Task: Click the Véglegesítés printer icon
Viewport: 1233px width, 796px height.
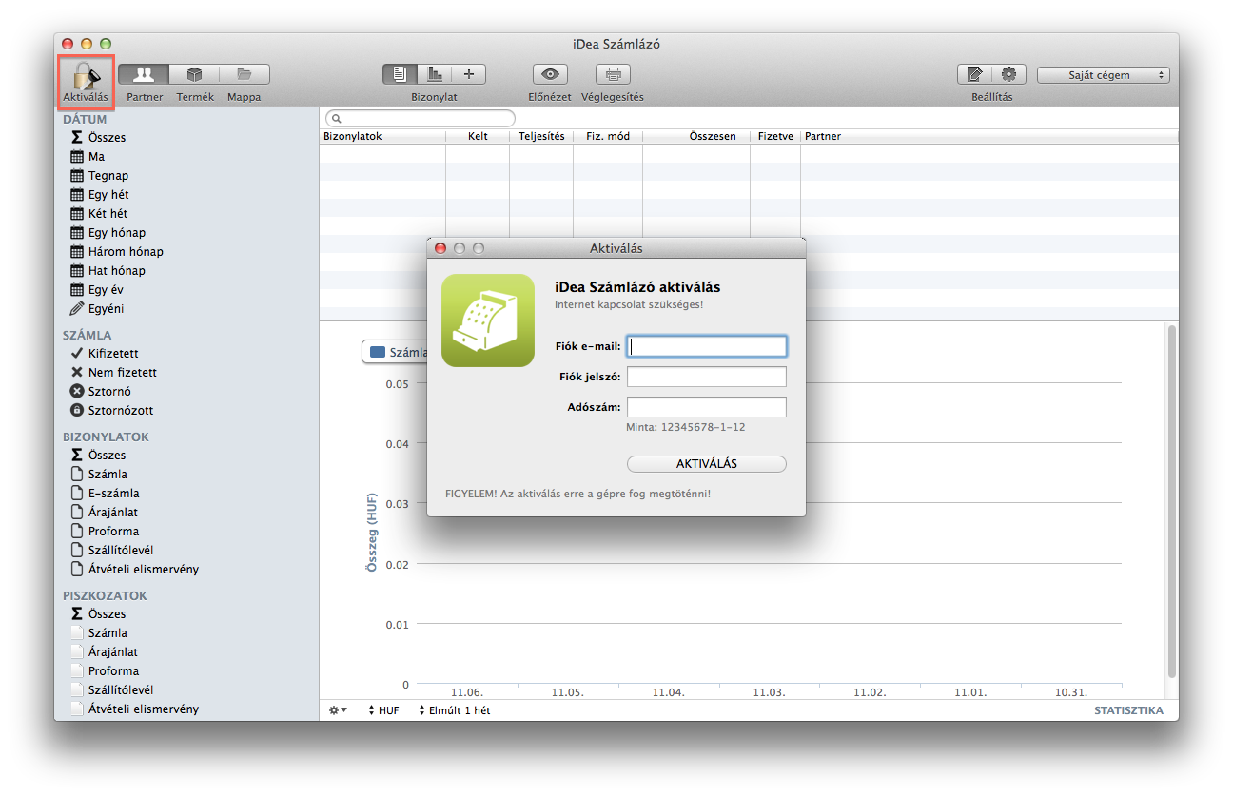Action: tap(614, 74)
